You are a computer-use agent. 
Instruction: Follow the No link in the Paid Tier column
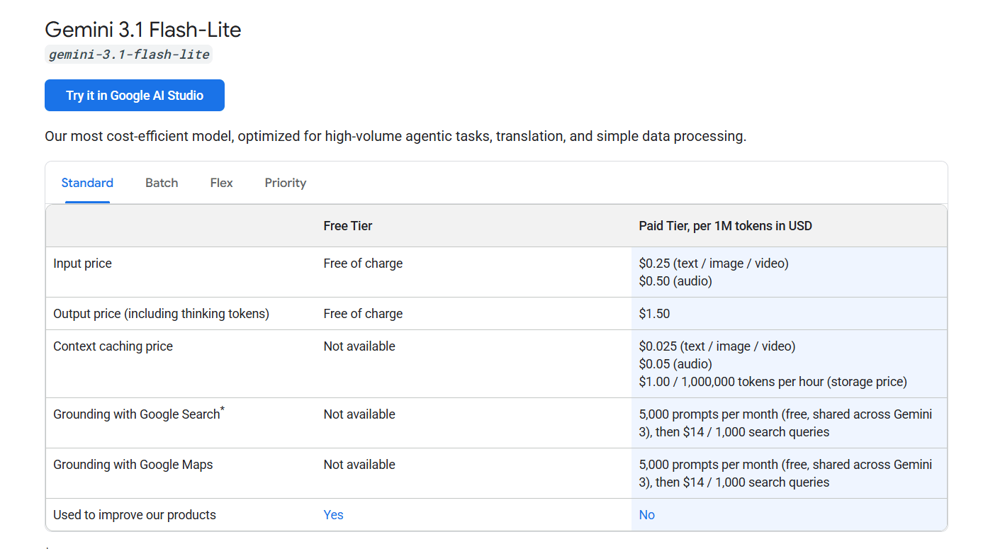(x=647, y=515)
